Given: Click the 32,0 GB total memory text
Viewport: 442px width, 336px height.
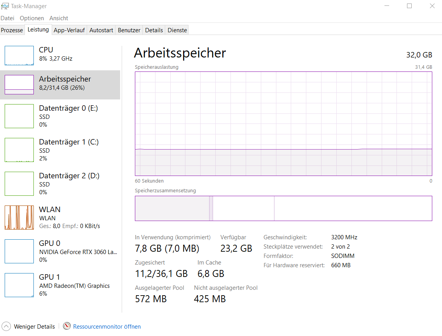Looking at the screenshot, I should [419, 55].
